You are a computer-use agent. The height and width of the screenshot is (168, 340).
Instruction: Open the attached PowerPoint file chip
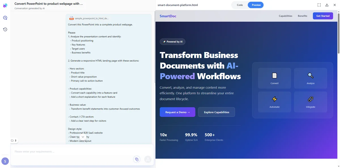pos(89,18)
